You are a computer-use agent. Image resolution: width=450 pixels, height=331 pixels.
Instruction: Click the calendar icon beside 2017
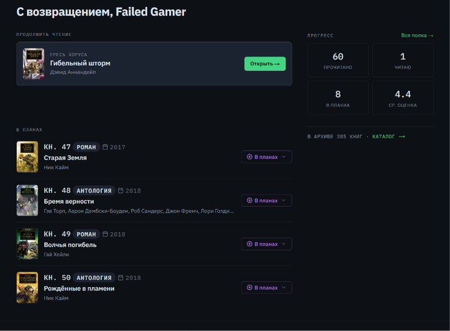pos(105,147)
